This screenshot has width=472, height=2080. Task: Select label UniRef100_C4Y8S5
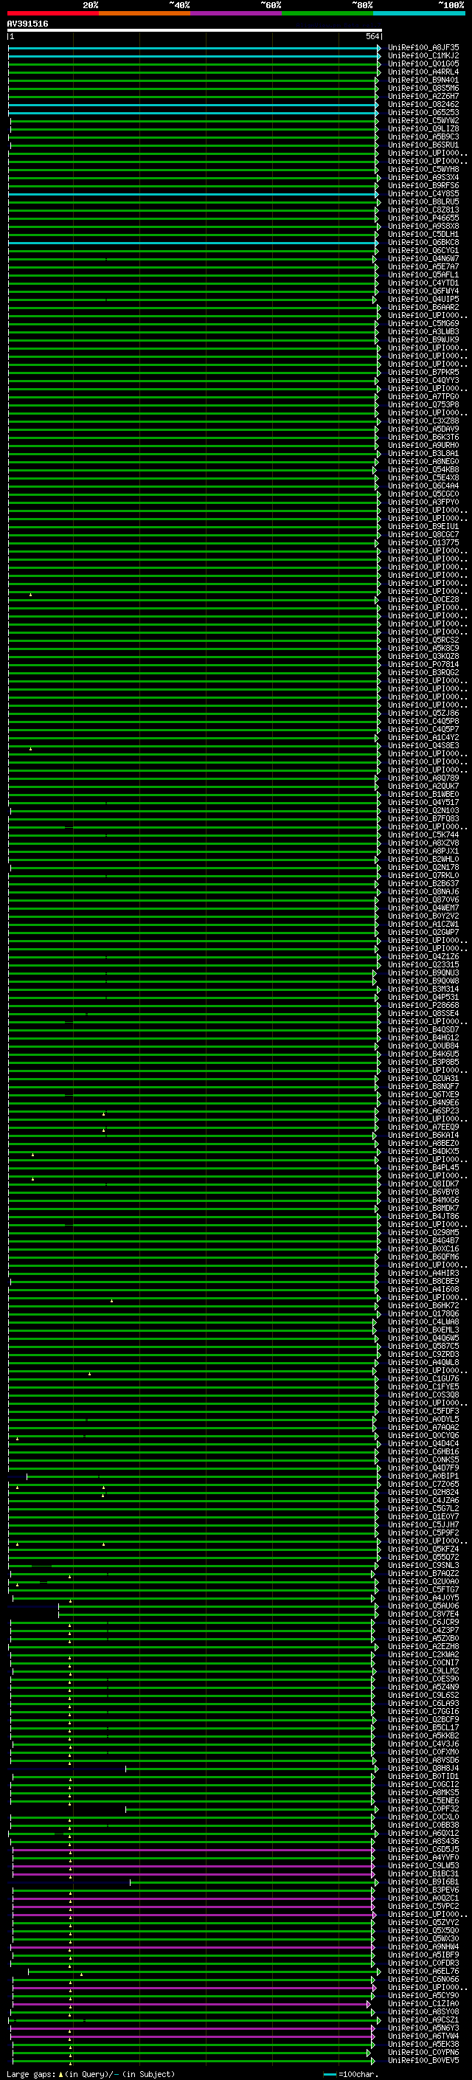423,194
